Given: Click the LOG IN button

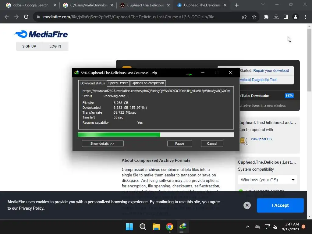Looking at the screenshot, I should click(55, 46).
